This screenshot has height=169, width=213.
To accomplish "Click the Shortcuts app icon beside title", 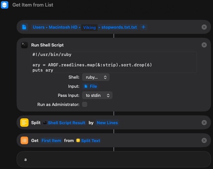I will click(4, 5).
